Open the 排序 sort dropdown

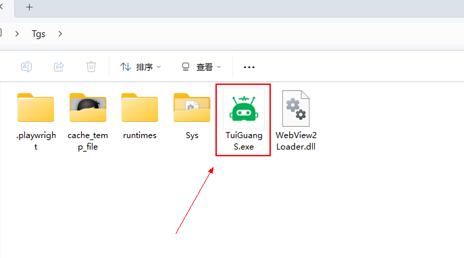point(140,67)
